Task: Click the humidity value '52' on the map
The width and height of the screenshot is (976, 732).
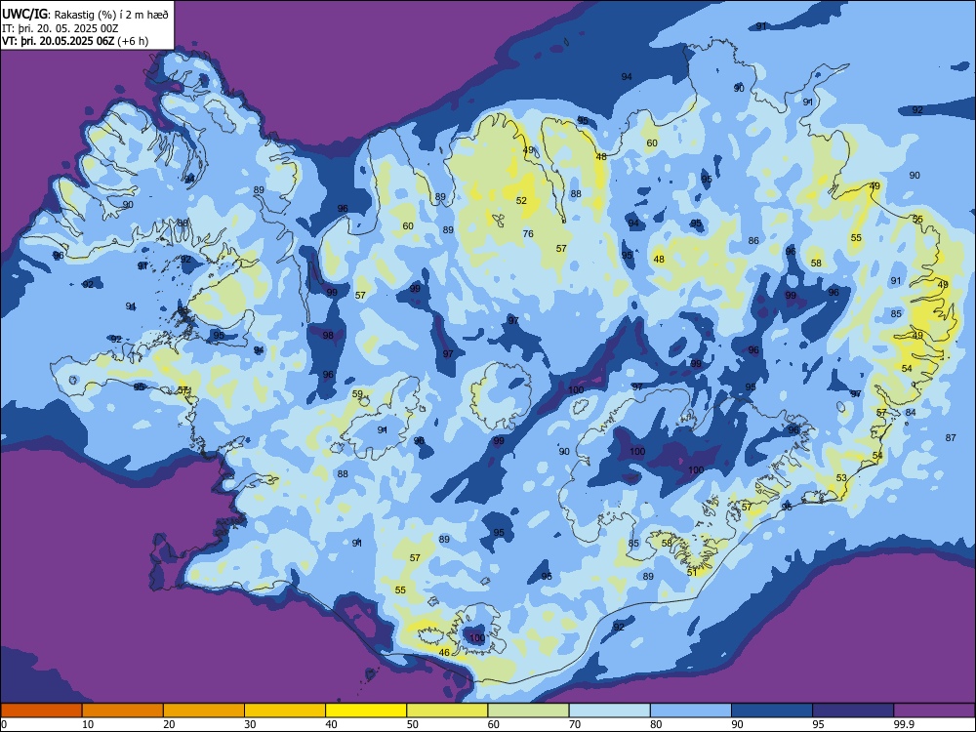Action: click(x=521, y=200)
